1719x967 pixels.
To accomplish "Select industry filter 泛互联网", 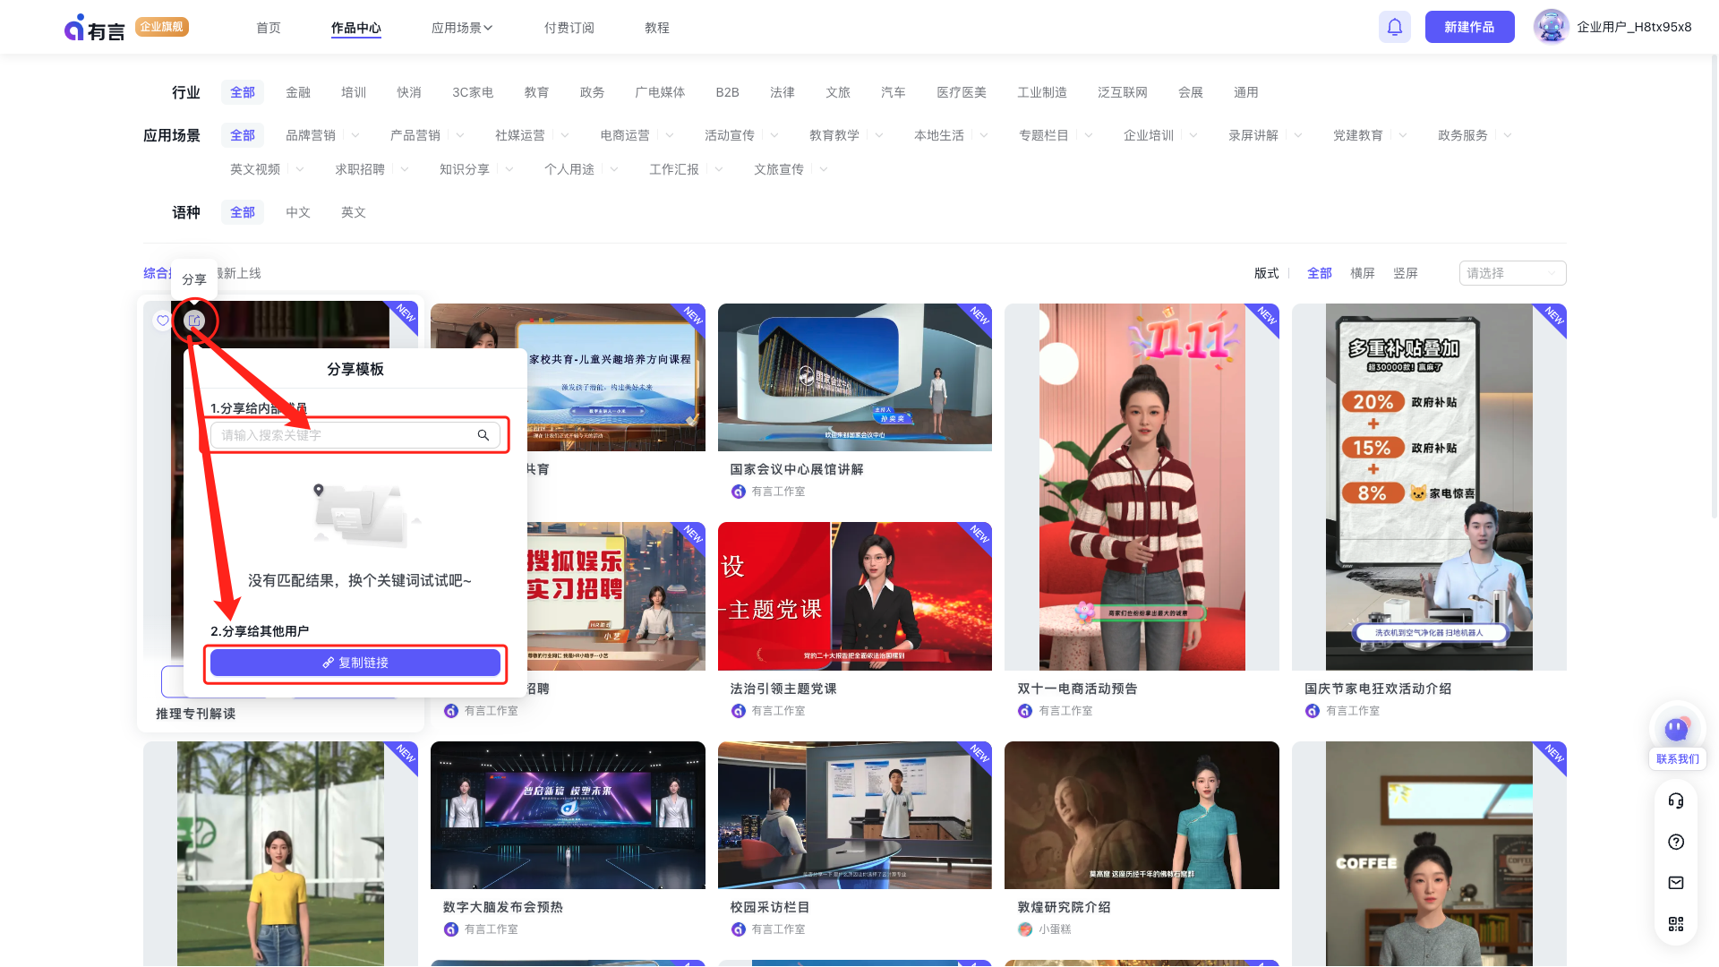I will click(x=1123, y=92).
